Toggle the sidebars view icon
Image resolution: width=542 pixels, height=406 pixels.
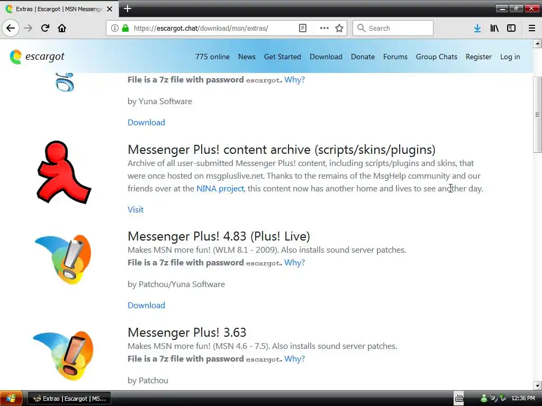click(511, 28)
